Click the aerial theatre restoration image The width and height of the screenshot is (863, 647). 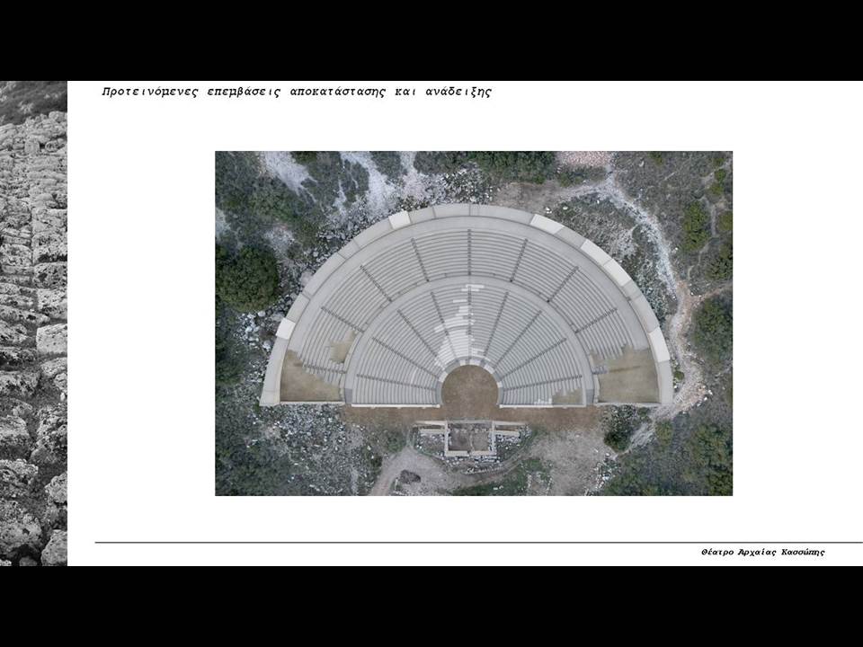pos(474,323)
